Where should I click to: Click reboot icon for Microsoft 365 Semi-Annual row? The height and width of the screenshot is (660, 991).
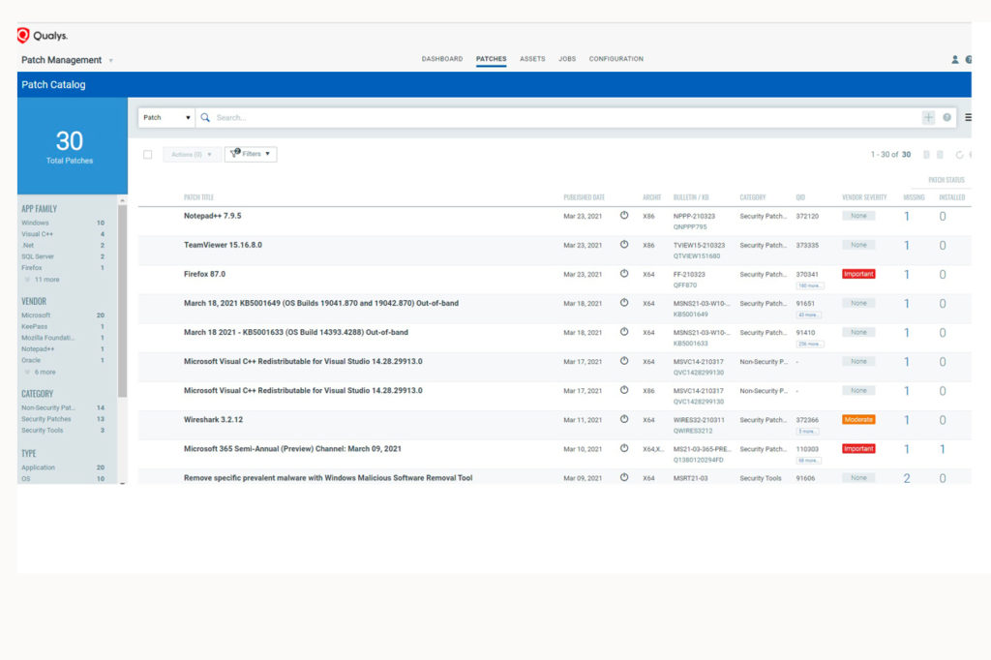click(x=624, y=448)
